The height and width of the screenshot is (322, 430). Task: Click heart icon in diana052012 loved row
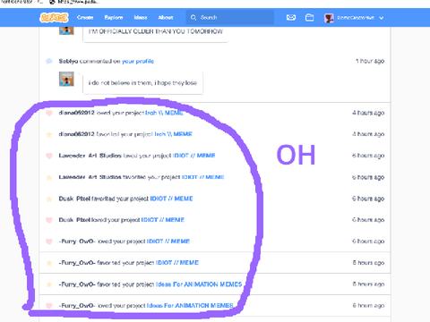[x=49, y=113]
